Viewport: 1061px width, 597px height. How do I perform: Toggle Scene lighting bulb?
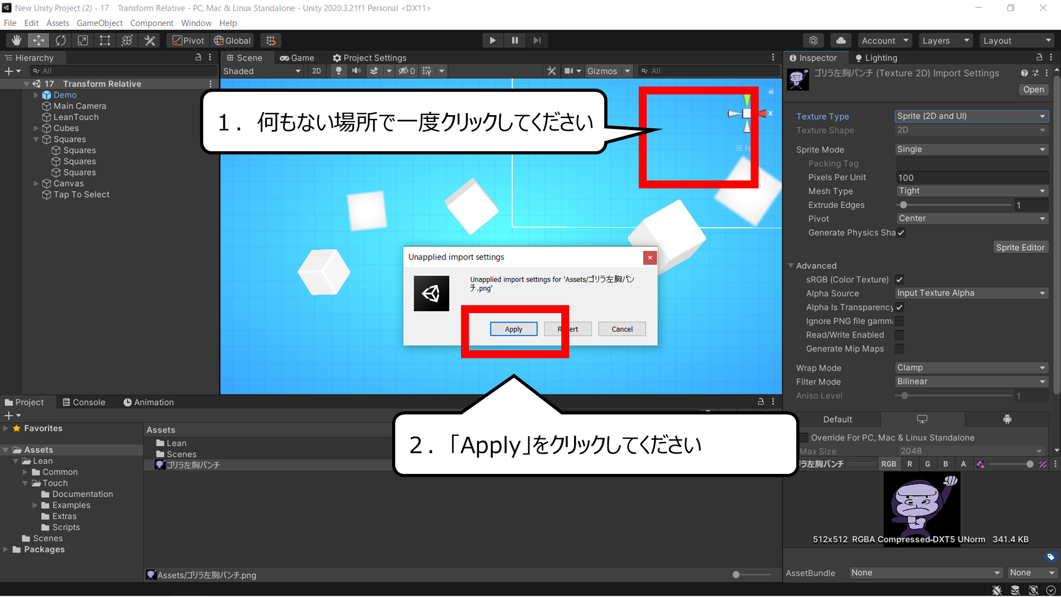(x=338, y=71)
